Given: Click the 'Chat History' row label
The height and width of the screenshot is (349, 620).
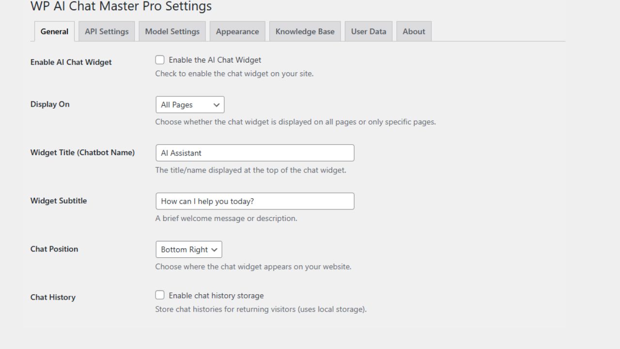Looking at the screenshot, I should tap(53, 297).
